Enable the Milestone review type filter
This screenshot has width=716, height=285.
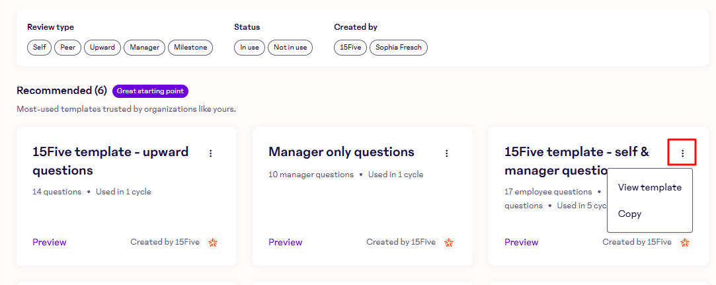pos(190,48)
